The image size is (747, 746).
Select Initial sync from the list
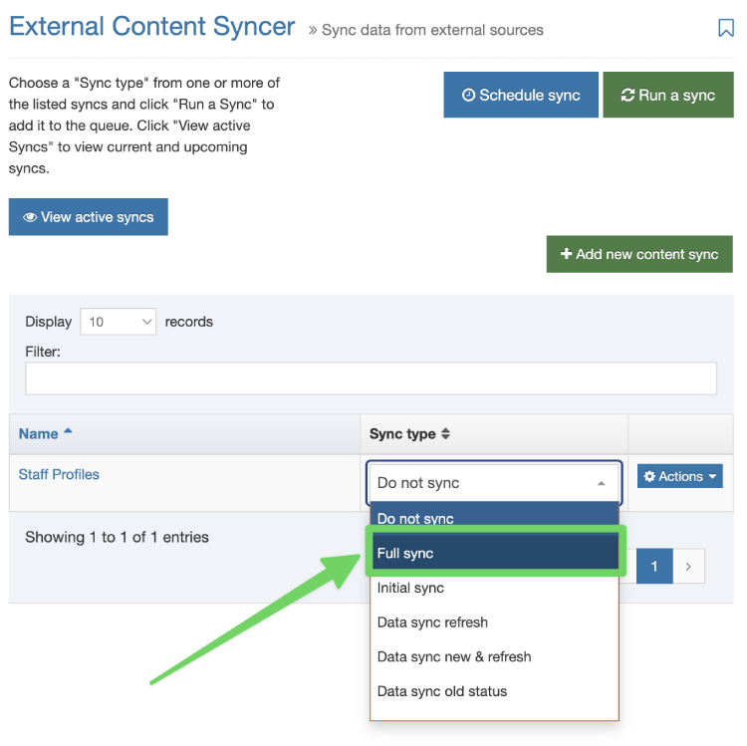(494, 588)
